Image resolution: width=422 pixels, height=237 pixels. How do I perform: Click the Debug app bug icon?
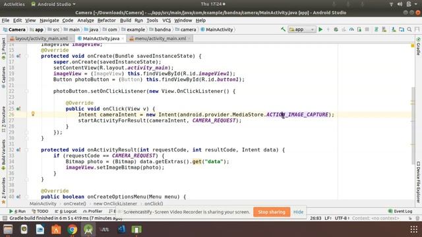tap(336, 29)
